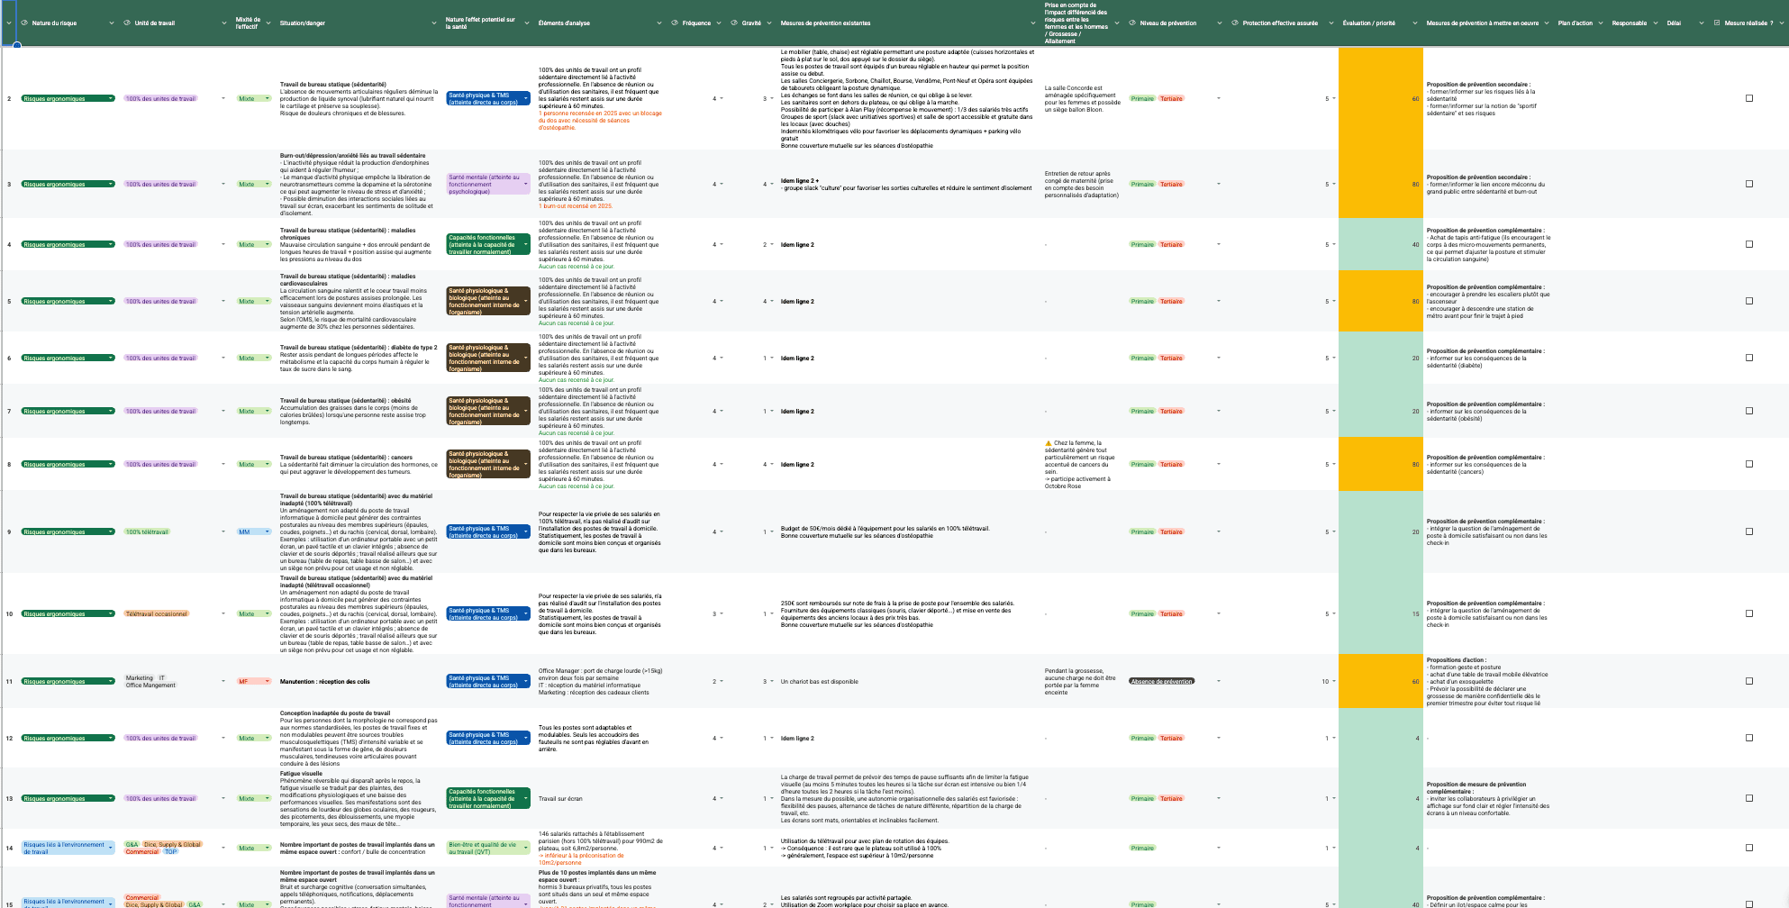
Task: Open the Risques ergonomiques chip dropdown in row 3
Action: pos(111,184)
